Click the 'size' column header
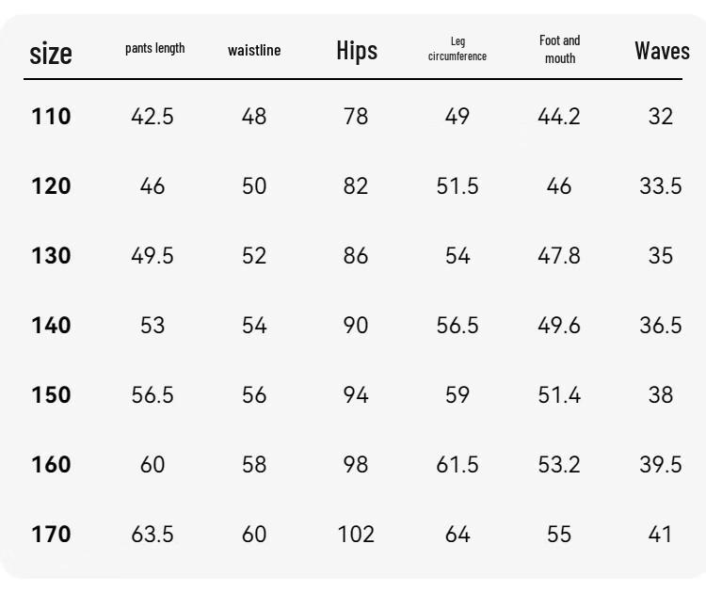This screenshot has height=592, width=706. coord(51,54)
